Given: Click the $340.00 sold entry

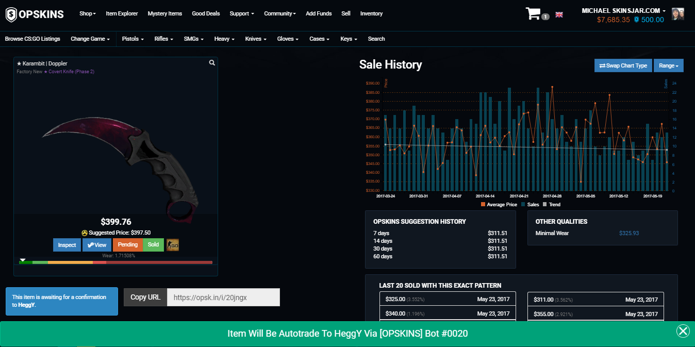Looking at the screenshot, I should (x=448, y=313).
